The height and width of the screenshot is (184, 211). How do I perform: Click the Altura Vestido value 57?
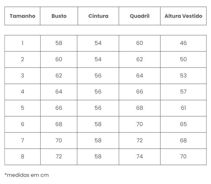pyautogui.click(x=183, y=92)
